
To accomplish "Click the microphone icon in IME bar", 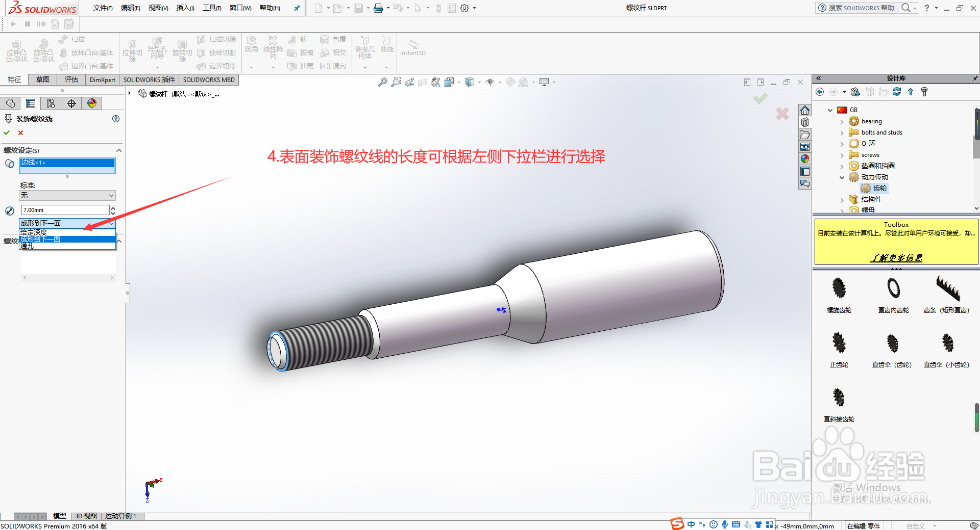I will click(725, 524).
